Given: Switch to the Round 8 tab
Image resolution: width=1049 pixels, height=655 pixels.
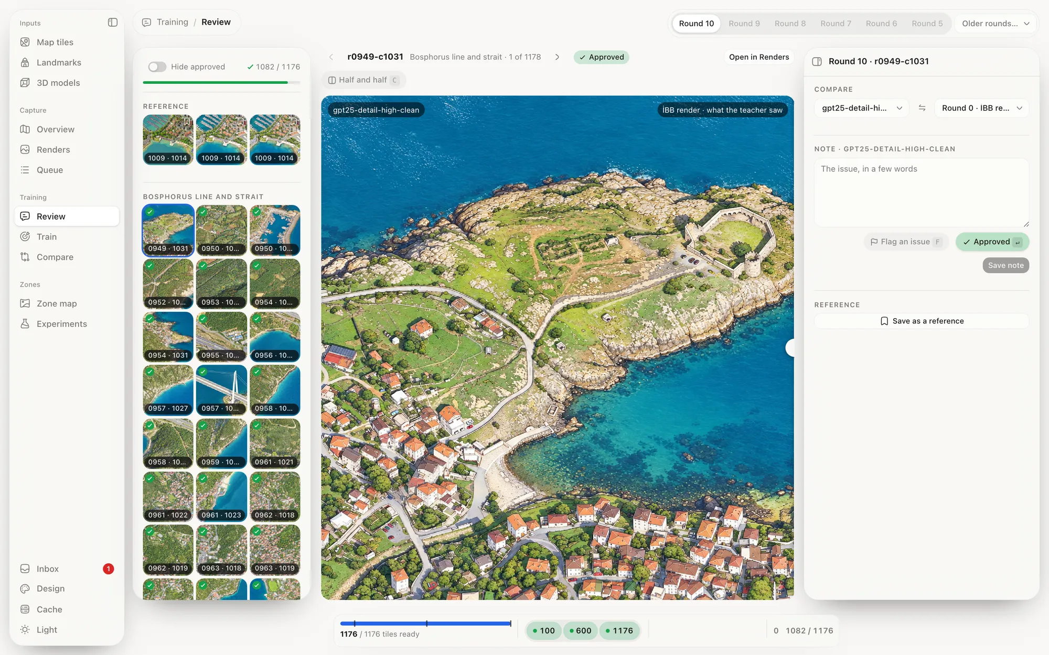Looking at the screenshot, I should pos(790,24).
